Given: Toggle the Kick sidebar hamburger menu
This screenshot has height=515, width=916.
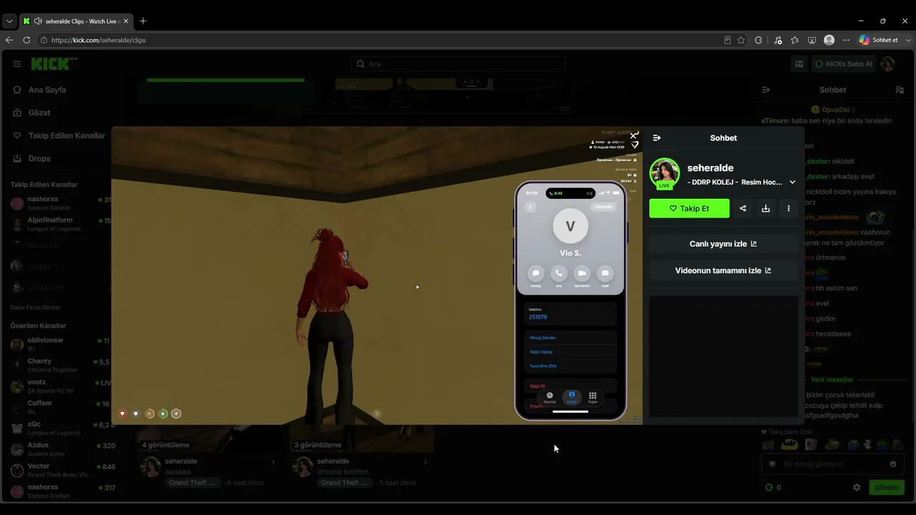Looking at the screenshot, I should [x=17, y=64].
